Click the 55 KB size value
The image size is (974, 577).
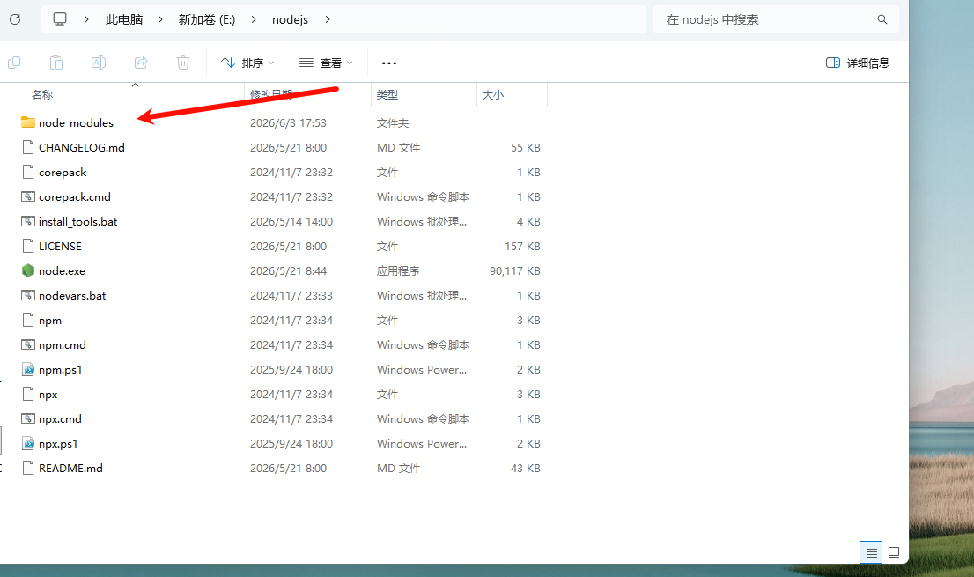coord(526,148)
